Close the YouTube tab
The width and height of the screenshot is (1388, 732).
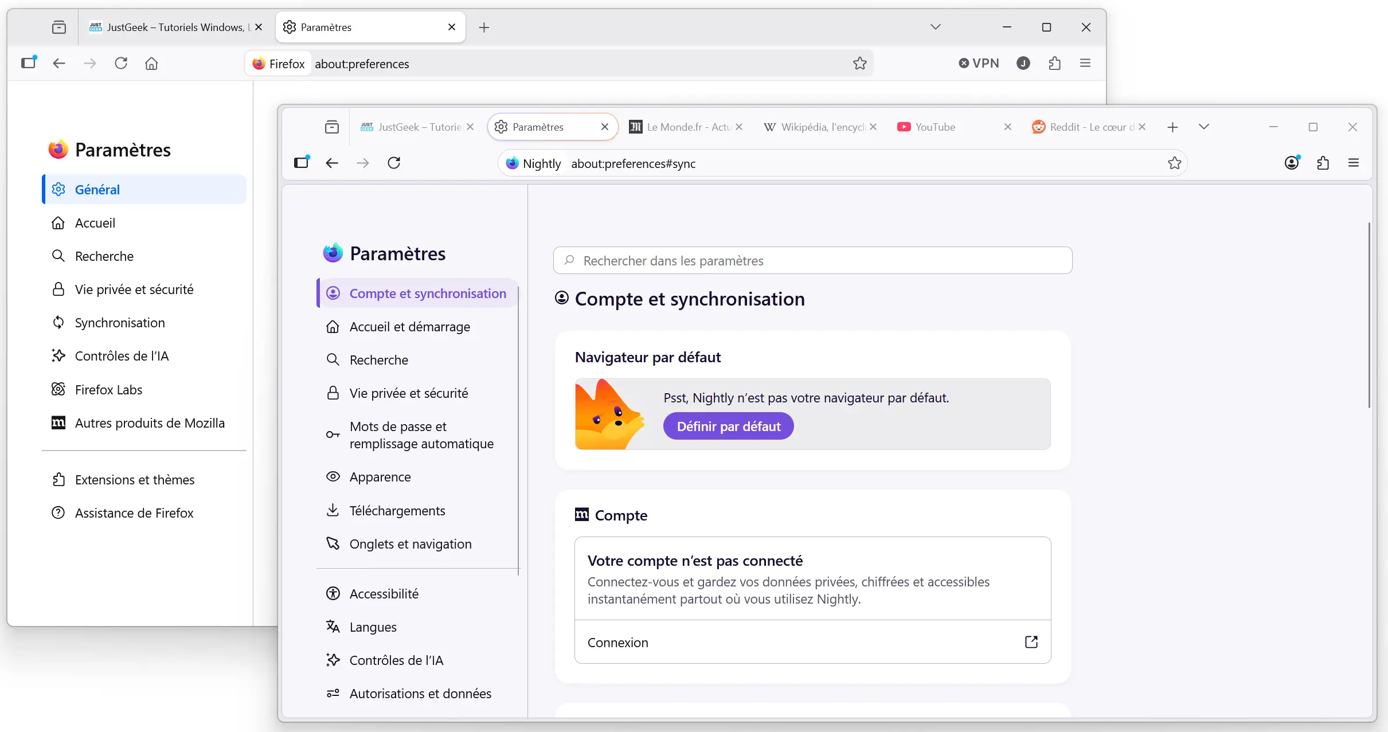pos(1007,127)
